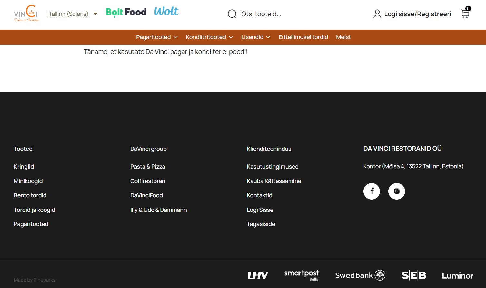Click the Klienditeenindus footer heading

click(x=269, y=149)
